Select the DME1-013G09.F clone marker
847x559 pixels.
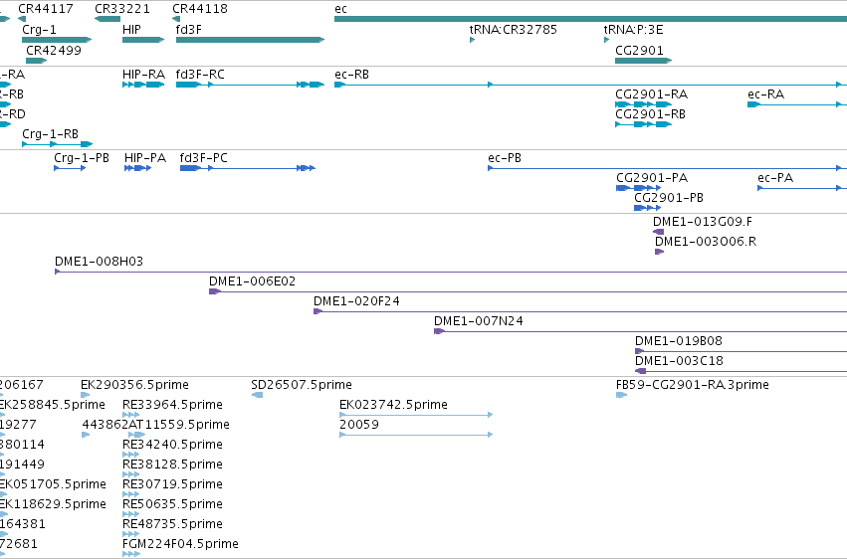659,232
